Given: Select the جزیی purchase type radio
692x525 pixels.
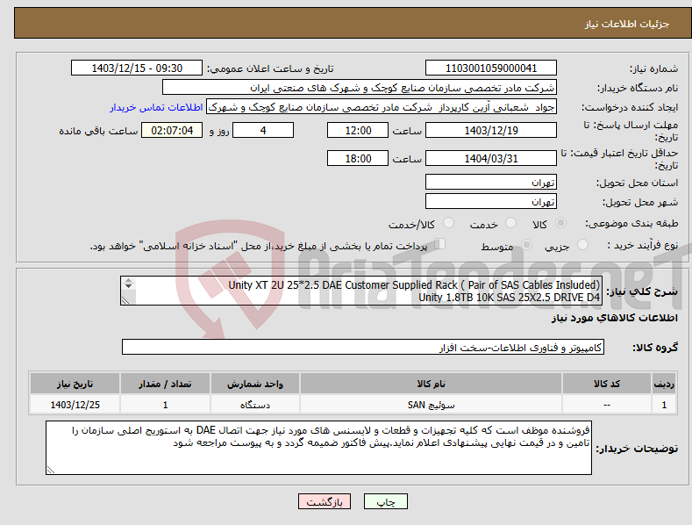Looking at the screenshot, I should tap(582, 245).
